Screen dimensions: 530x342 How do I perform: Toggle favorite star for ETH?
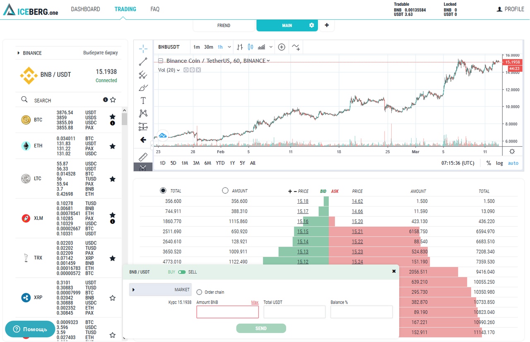tap(112, 146)
